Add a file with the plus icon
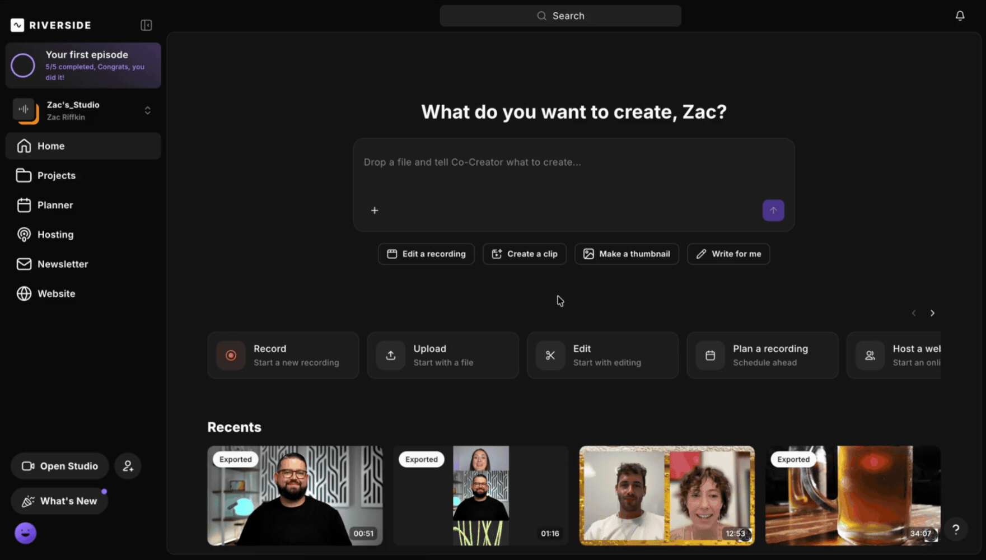This screenshot has width=986, height=560. click(x=375, y=211)
